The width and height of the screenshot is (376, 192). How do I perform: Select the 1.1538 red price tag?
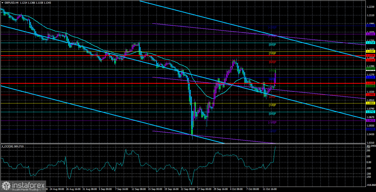pyautogui.click(x=371, y=55)
